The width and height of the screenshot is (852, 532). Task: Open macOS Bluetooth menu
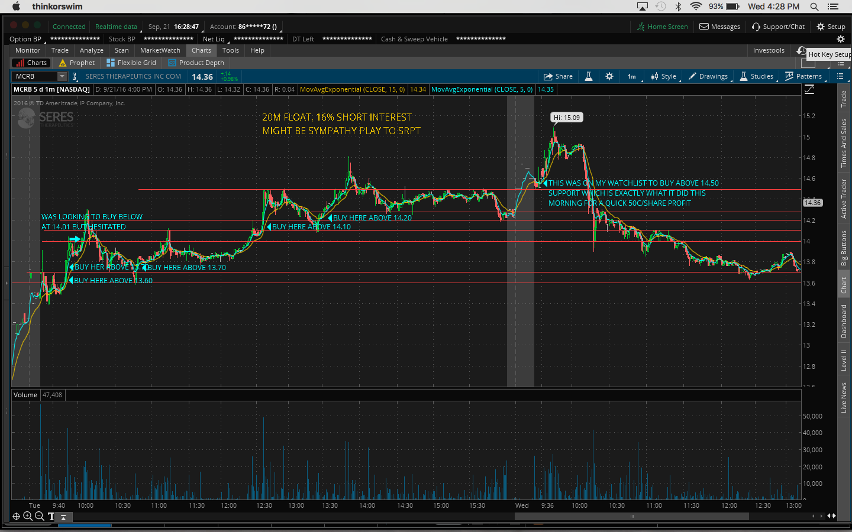679,7
